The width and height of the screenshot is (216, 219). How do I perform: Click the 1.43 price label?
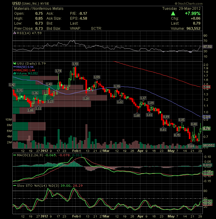tap(49, 84)
